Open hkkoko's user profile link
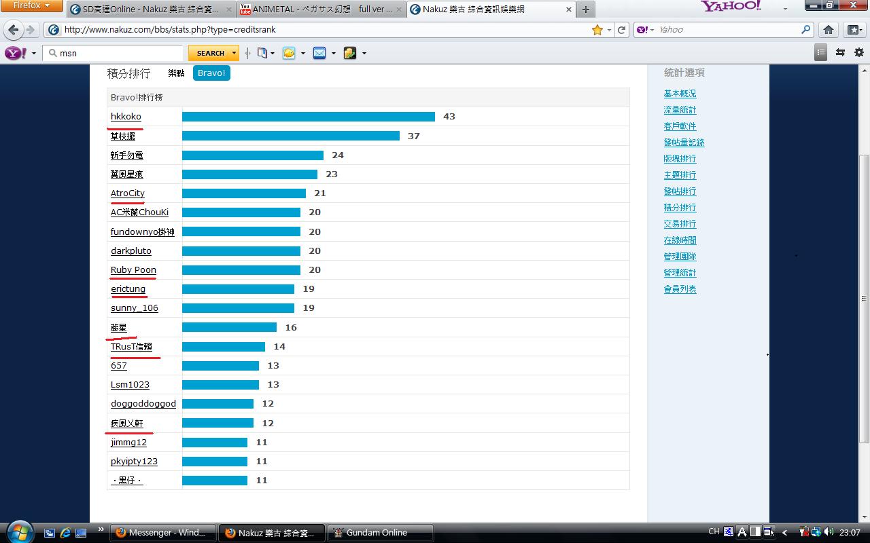870x543 pixels. coord(126,117)
